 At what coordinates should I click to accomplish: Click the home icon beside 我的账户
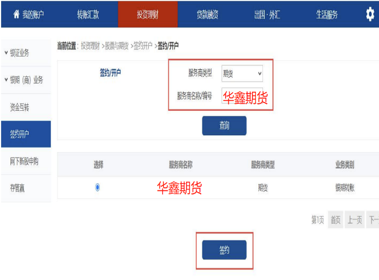click(16, 15)
